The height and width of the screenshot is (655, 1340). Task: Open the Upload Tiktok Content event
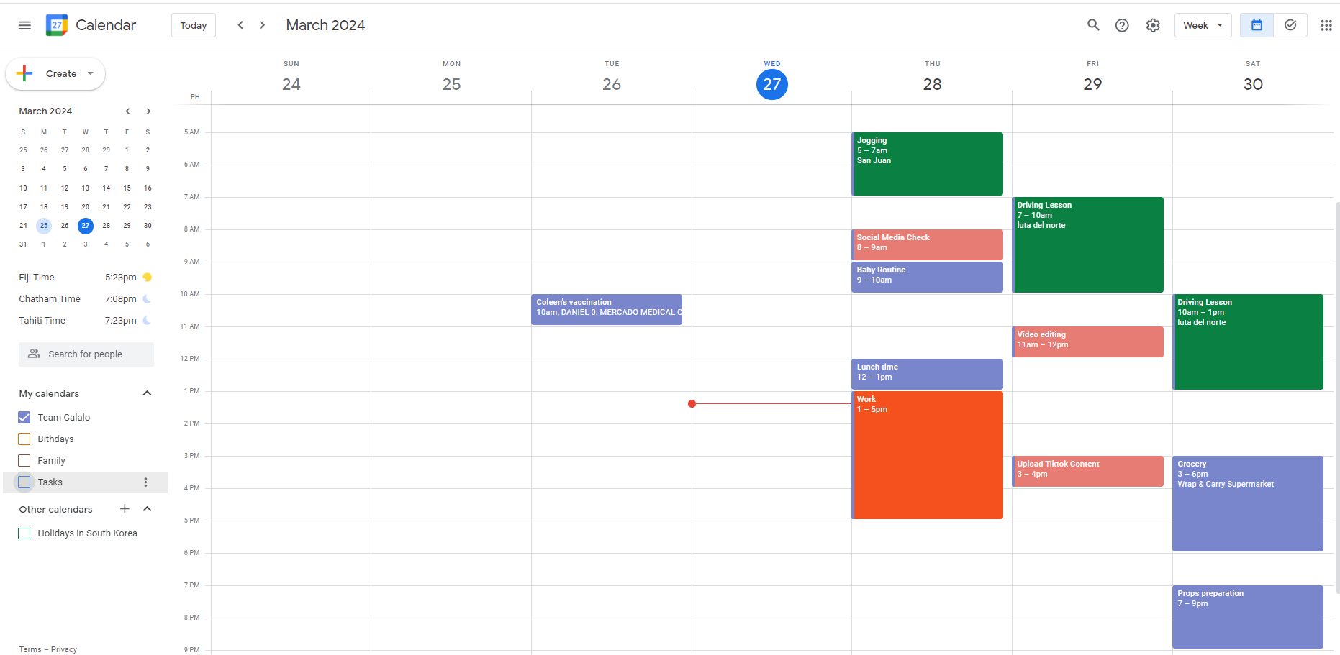[x=1087, y=472]
